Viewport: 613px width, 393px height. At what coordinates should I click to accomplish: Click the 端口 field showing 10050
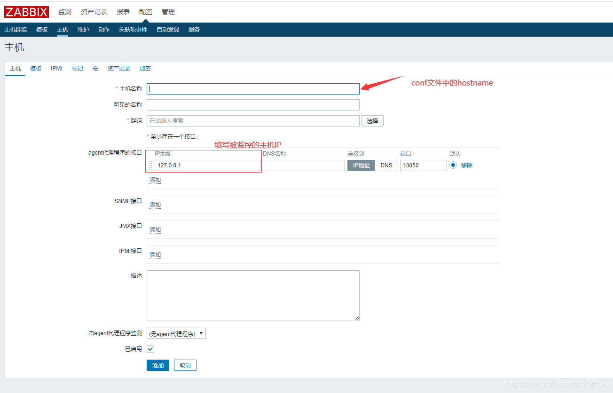point(424,165)
